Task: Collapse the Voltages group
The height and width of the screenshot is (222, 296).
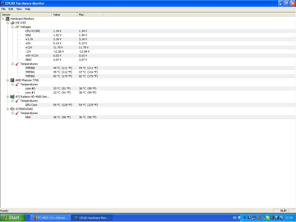Action: (12, 27)
